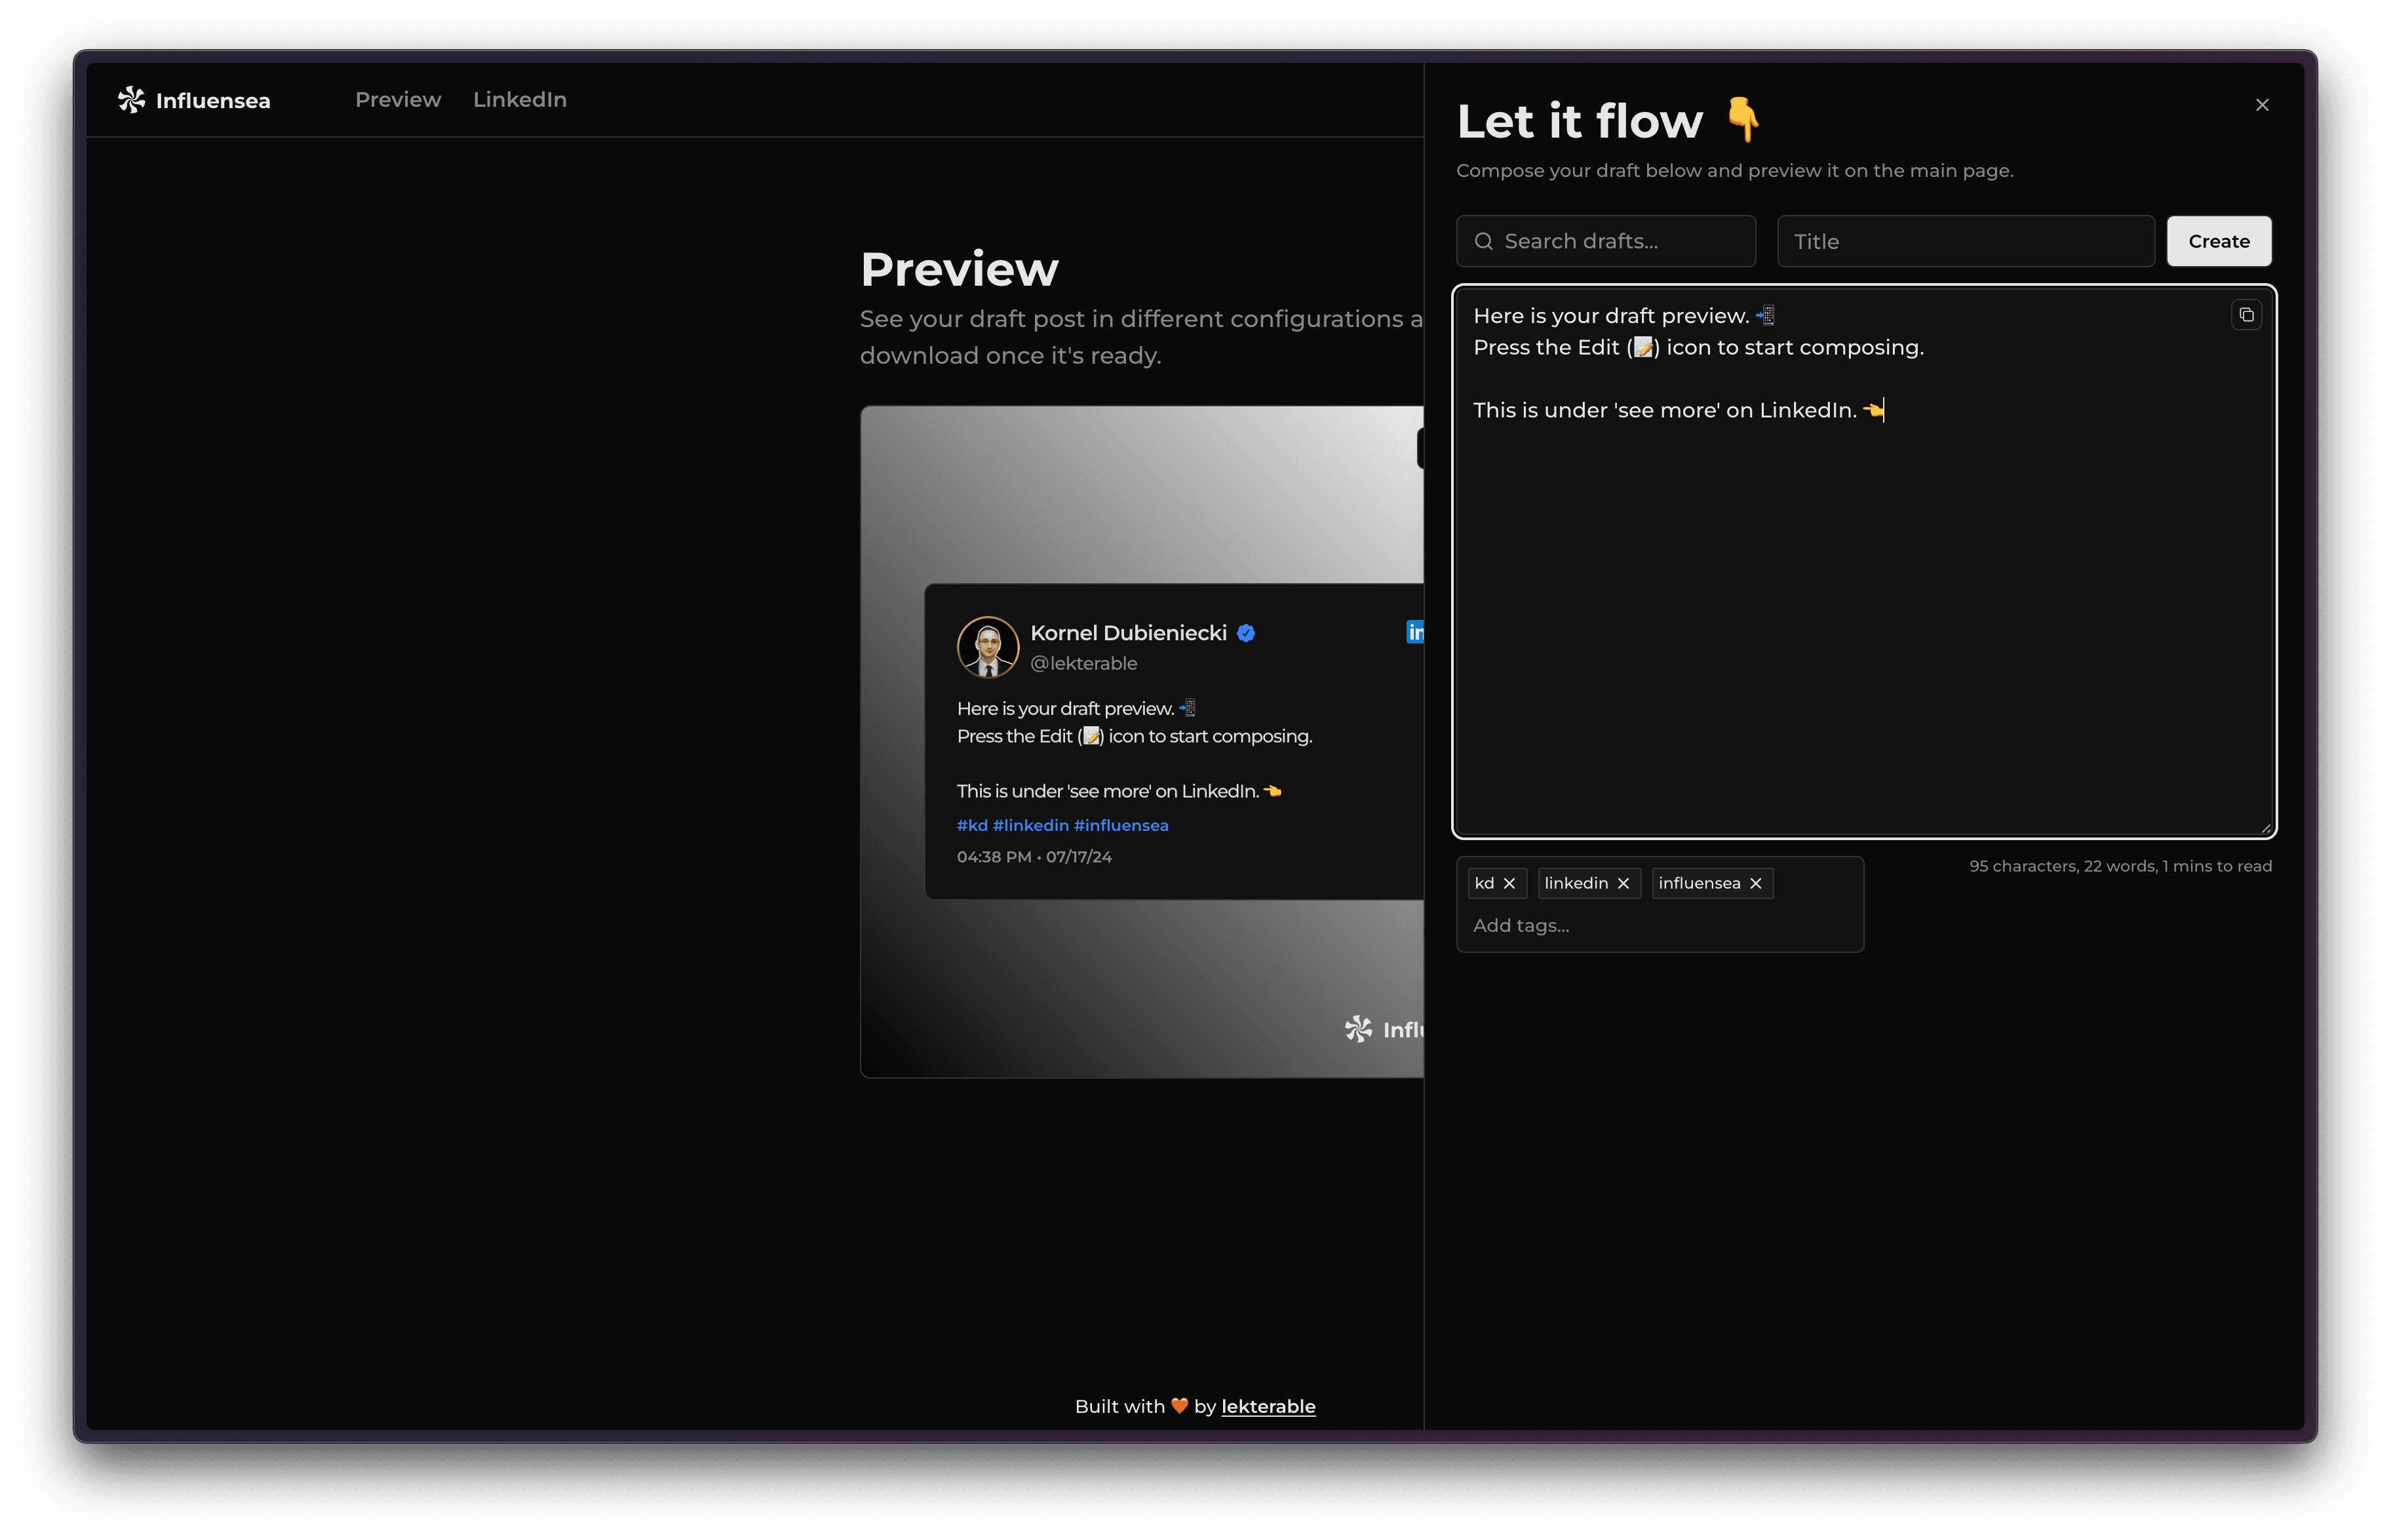
Task: Copy draft text with the copy icon
Action: (x=2246, y=315)
